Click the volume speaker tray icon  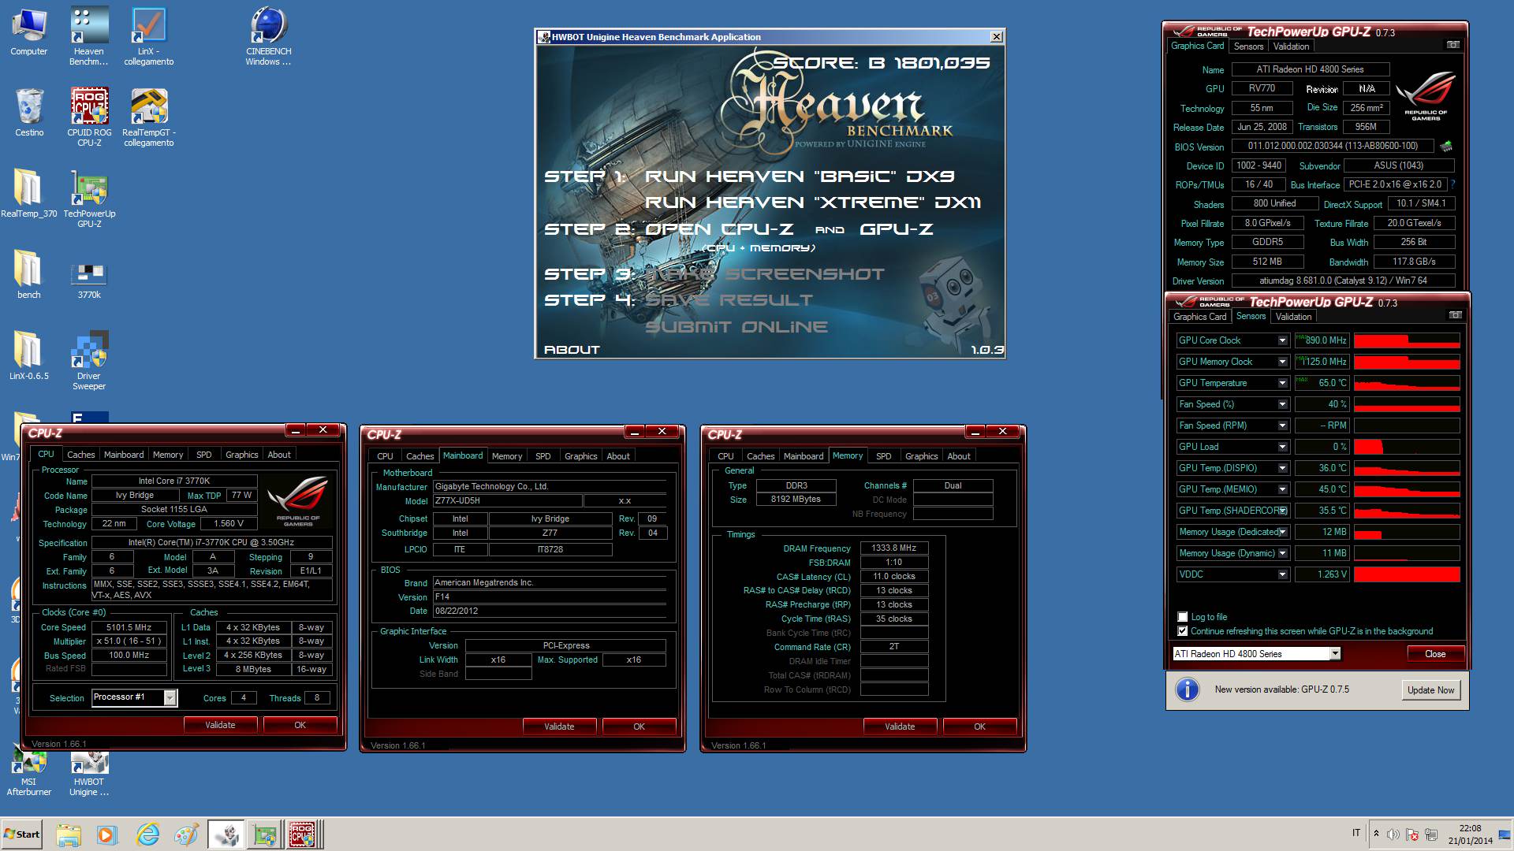[1393, 834]
